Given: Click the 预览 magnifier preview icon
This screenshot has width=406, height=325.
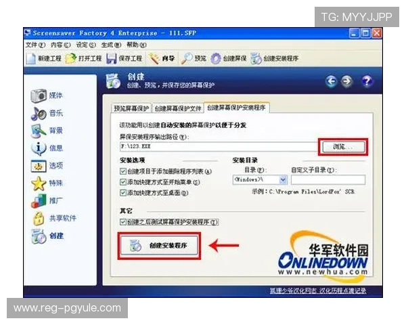Looking at the screenshot, I should (187, 58).
